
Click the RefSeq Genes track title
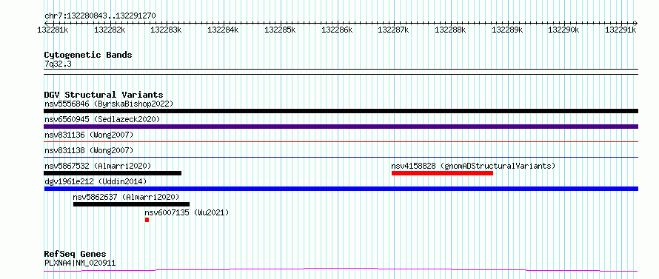[x=75, y=255]
